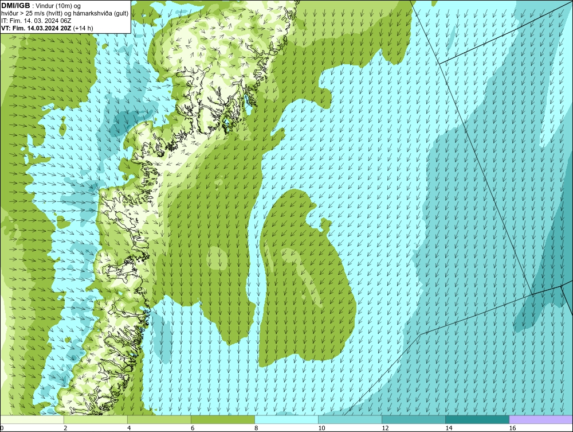Click the 6–8 m/s olive green legend swatch
The height and width of the screenshot is (432, 573).
222,419
